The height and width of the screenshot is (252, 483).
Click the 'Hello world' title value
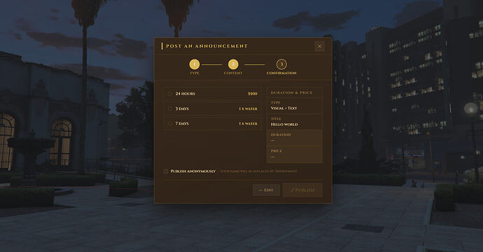pos(284,125)
